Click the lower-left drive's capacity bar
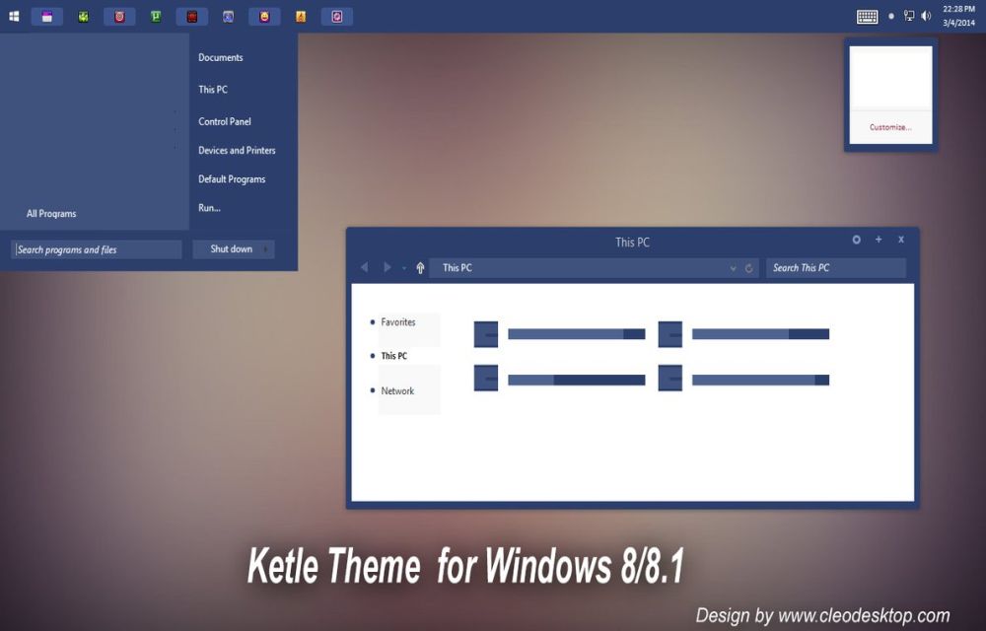The image size is (986, 631). [x=577, y=380]
